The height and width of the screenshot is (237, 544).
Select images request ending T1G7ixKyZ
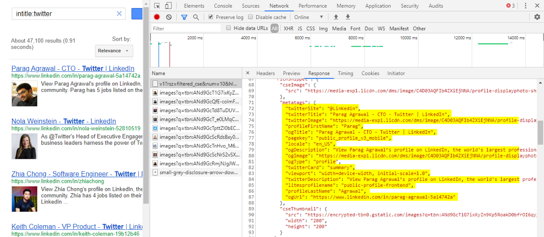point(196,93)
